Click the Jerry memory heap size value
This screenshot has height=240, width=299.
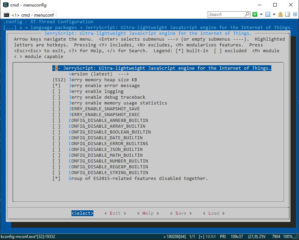tap(59, 80)
